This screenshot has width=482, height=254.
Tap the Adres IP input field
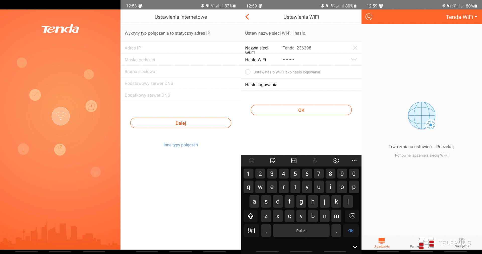pos(180,48)
